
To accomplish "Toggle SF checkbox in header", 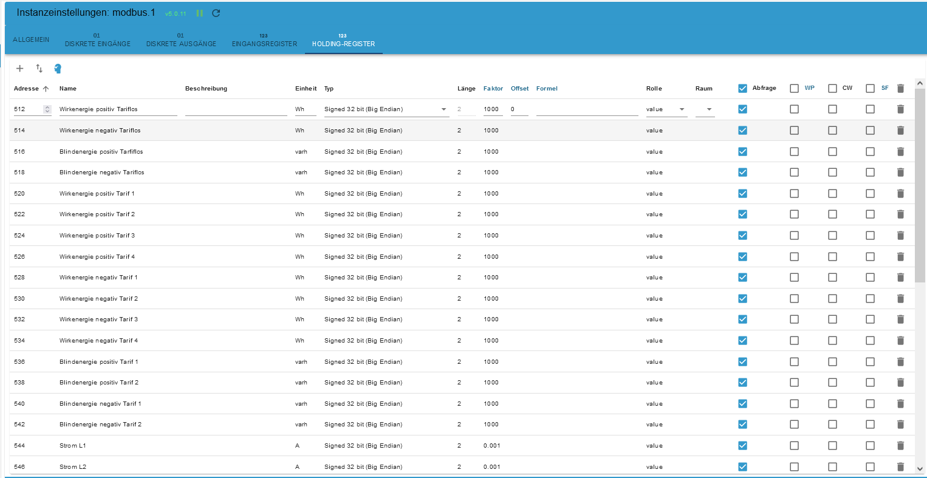I will [870, 89].
